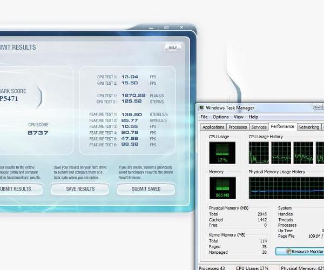Switch to the Services tab
Image resolution: width=324 pixels, height=270 pixels.
click(259, 127)
